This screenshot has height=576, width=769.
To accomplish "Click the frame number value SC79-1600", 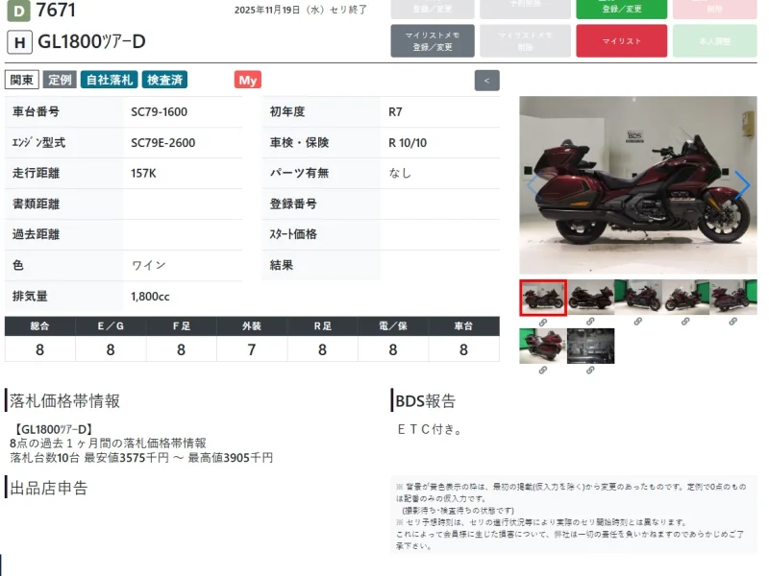I will point(159,111).
